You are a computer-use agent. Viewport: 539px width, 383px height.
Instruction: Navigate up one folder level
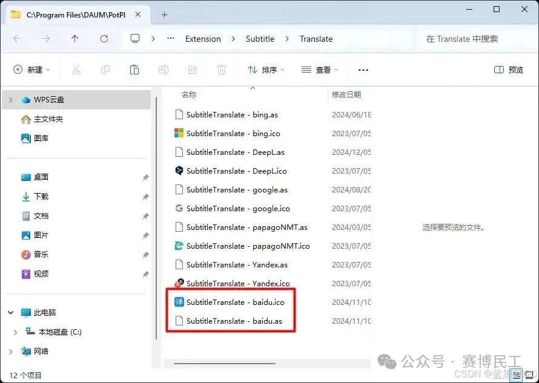[74, 39]
